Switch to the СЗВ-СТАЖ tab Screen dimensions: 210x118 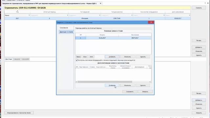[x=9, y=59]
